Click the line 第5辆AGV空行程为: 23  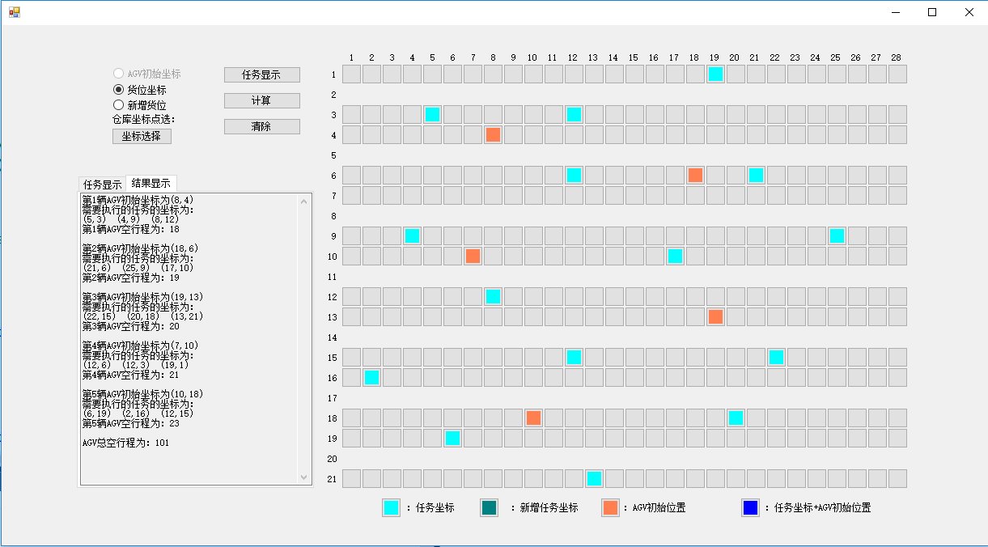tap(131, 423)
